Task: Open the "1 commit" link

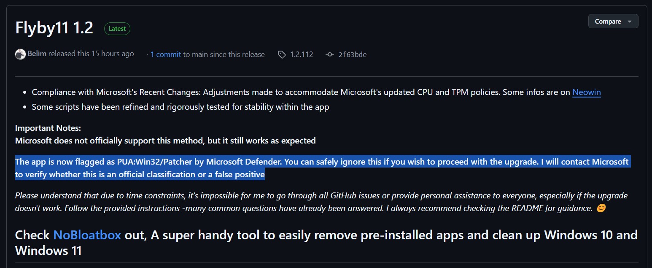Action: (x=166, y=54)
